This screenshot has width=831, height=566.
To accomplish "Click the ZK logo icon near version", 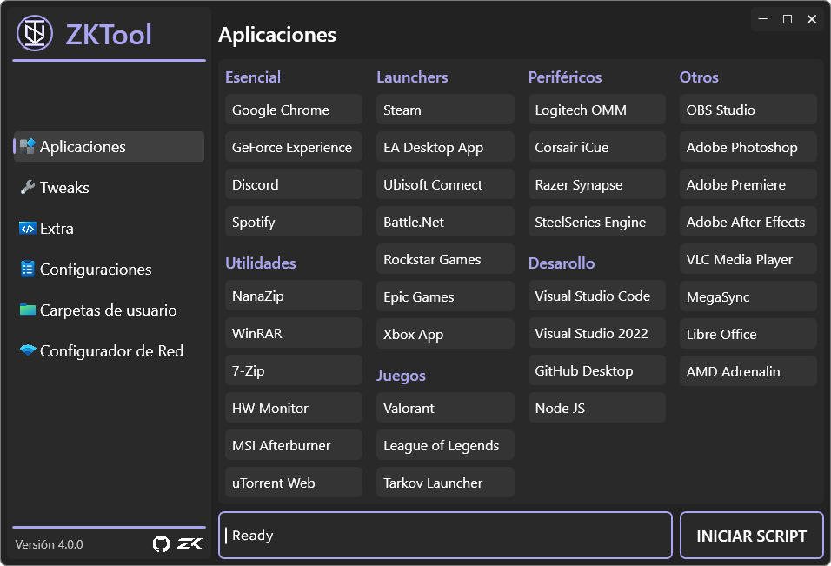I will (189, 543).
